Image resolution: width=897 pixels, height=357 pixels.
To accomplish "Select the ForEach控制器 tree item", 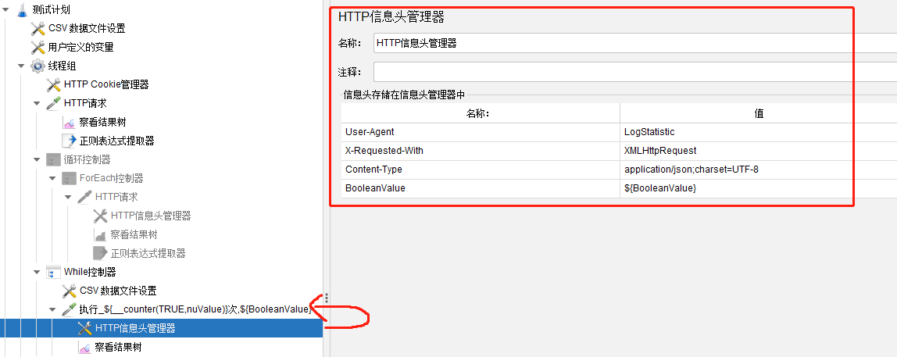I will 112,178.
